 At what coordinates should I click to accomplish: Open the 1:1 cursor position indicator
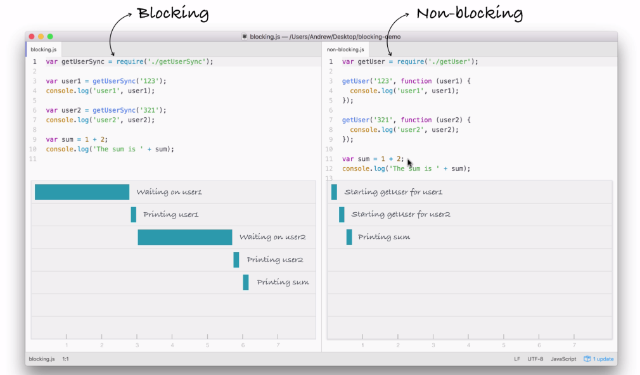[x=65, y=359]
